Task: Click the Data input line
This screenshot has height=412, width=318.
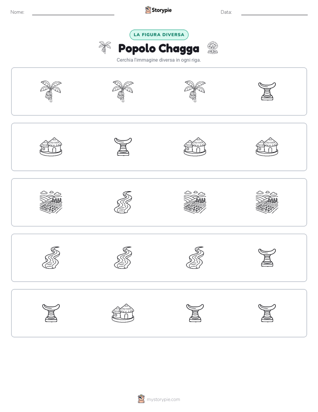Action: coord(274,12)
